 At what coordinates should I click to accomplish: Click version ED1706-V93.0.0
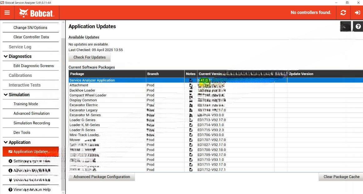pos(211,135)
